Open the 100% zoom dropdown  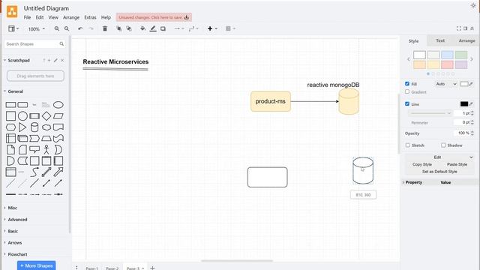(x=37, y=28)
